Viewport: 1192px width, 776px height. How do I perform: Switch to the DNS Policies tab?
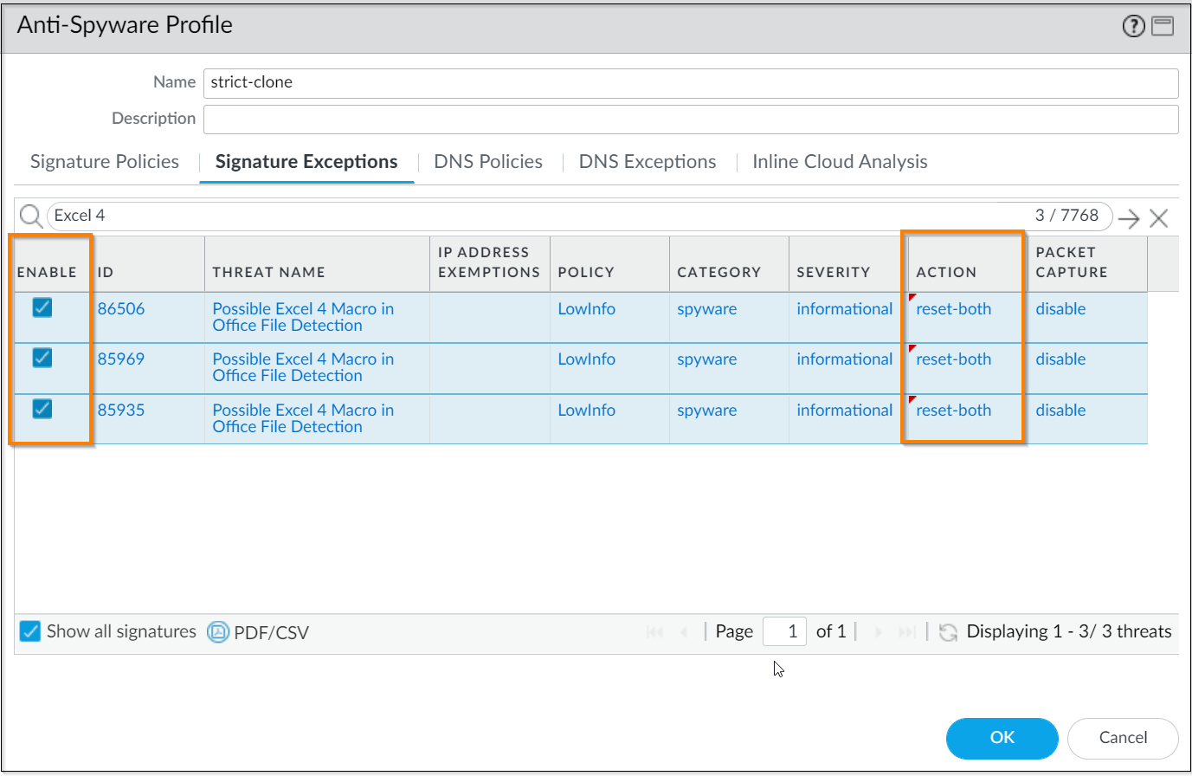pyautogui.click(x=488, y=162)
